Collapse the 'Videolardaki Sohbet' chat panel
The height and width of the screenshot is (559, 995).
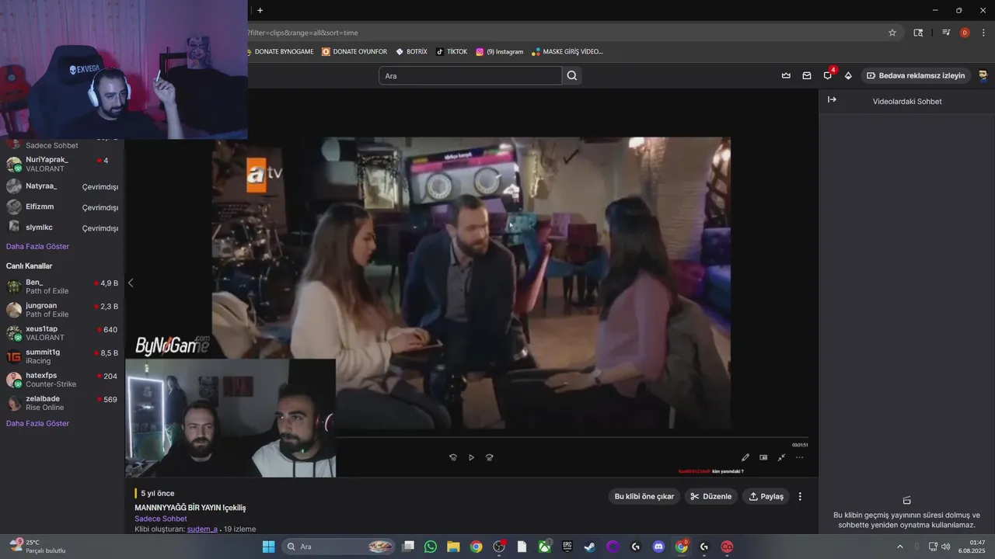[x=832, y=99]
